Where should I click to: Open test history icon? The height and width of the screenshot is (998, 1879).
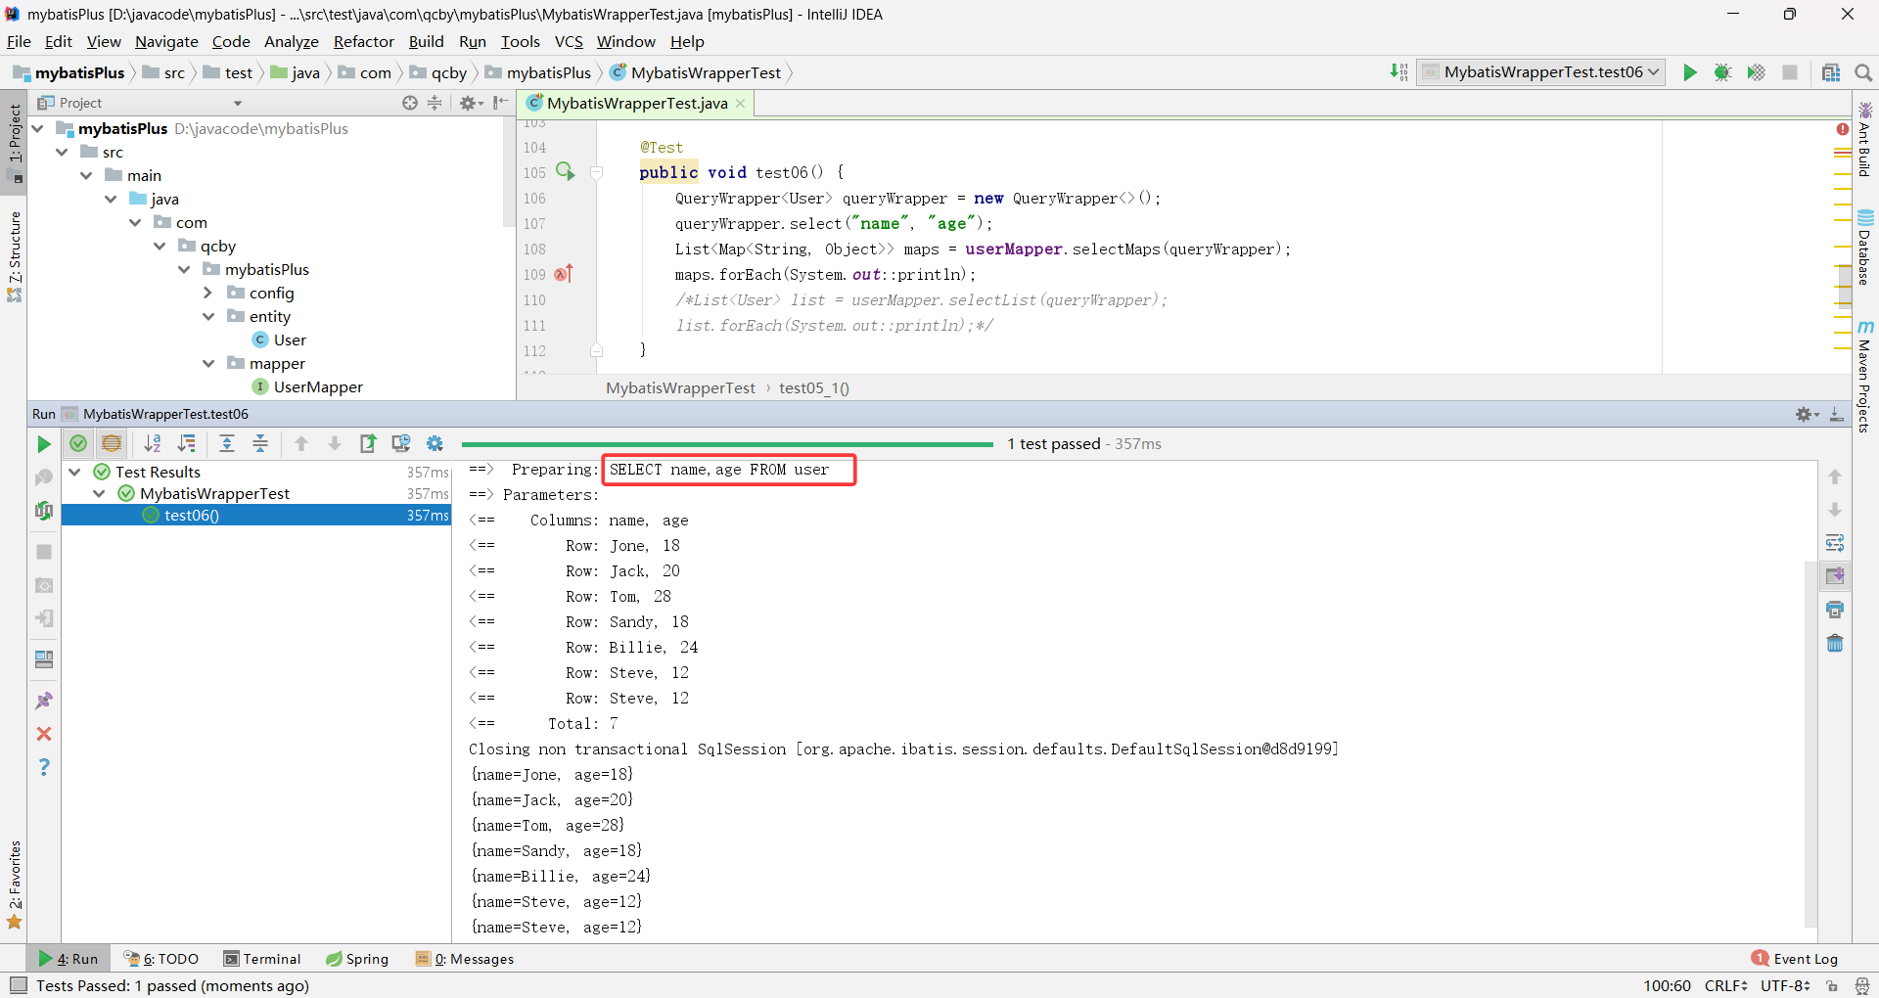(x=401, y=444)
